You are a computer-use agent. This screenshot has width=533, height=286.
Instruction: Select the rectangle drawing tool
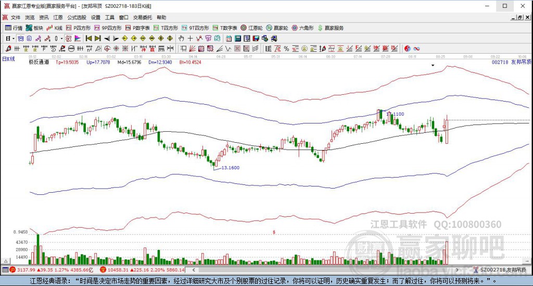[184, 48]
